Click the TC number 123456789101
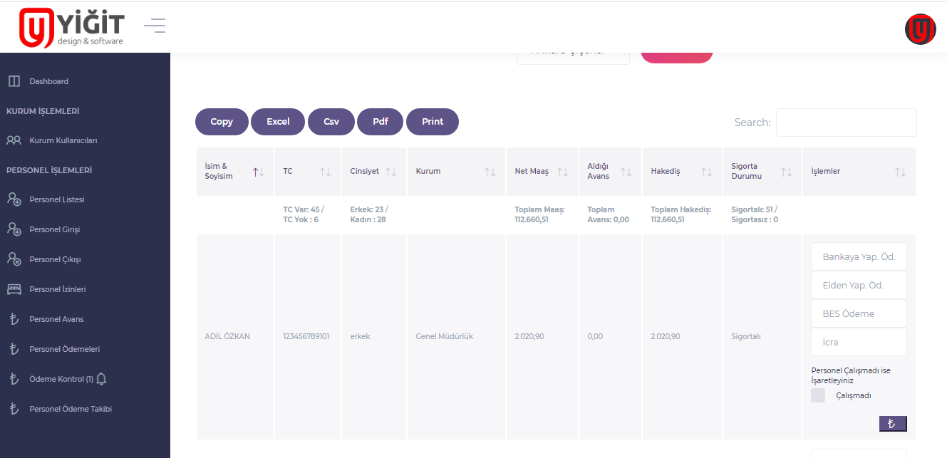Image resolution: width=947 pixels, height=458 pixels. point(306,336)
